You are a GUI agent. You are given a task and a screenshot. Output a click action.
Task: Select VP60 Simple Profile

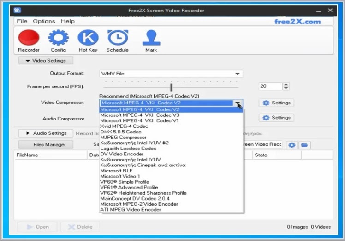tap(171, 182)
